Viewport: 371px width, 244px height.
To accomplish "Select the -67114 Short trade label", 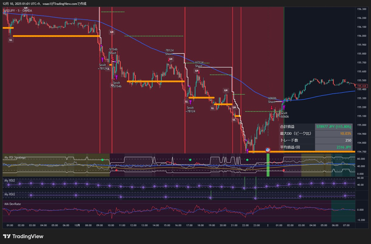I will point(199,64).
